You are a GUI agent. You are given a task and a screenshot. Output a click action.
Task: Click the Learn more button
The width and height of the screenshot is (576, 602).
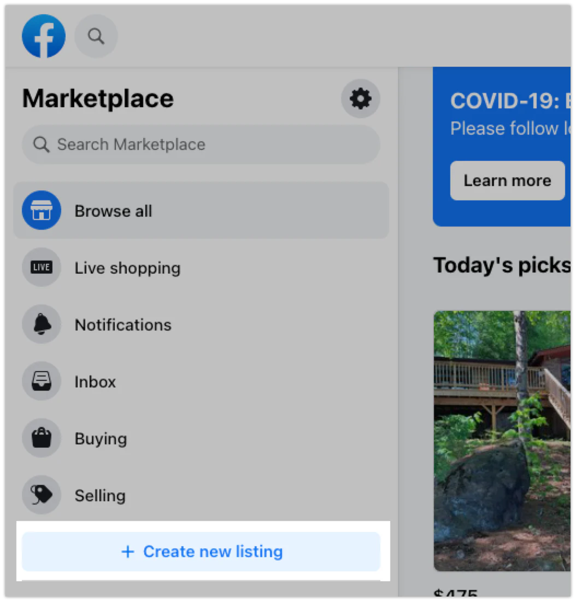coord(507,181)
